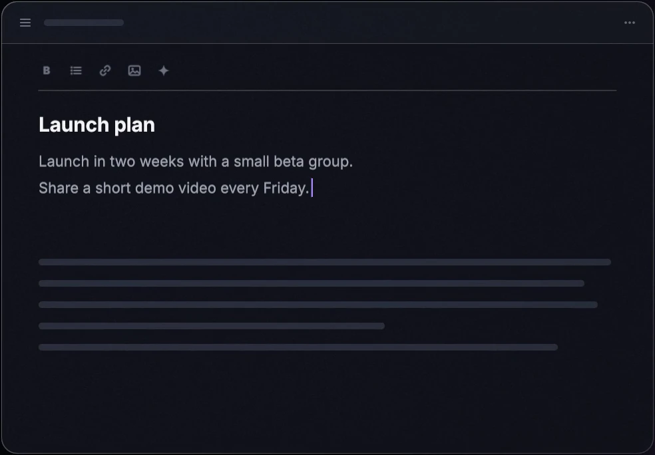Click the line about the small beta group
Viewport: 655px width, 455px height.
click(x=196, y=162)
